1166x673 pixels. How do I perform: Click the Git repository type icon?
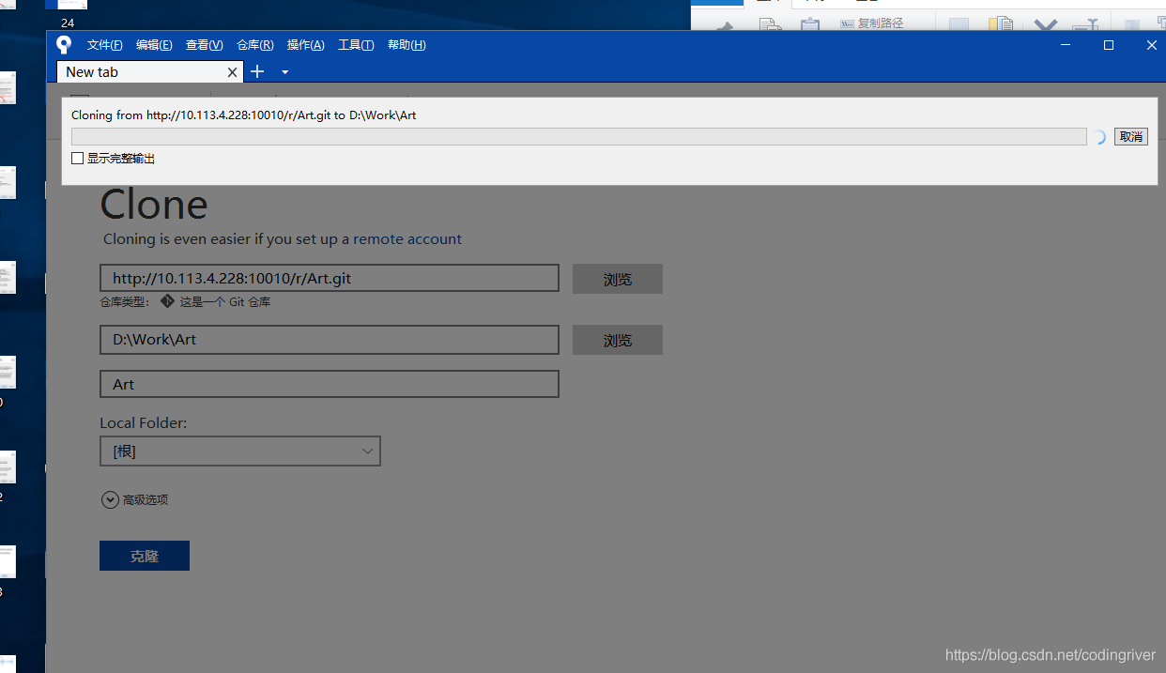tap(167, 301)
